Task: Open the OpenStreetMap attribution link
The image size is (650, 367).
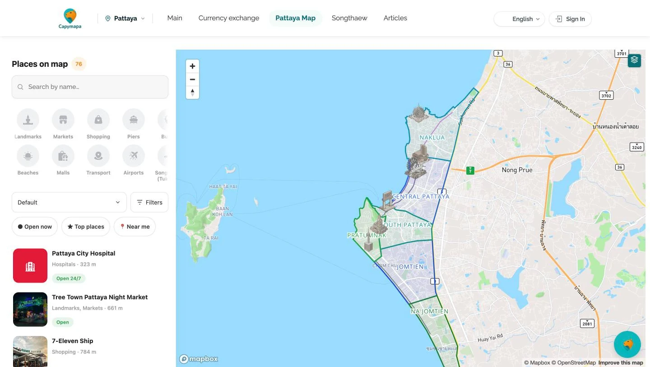Action: coord(574,362)
